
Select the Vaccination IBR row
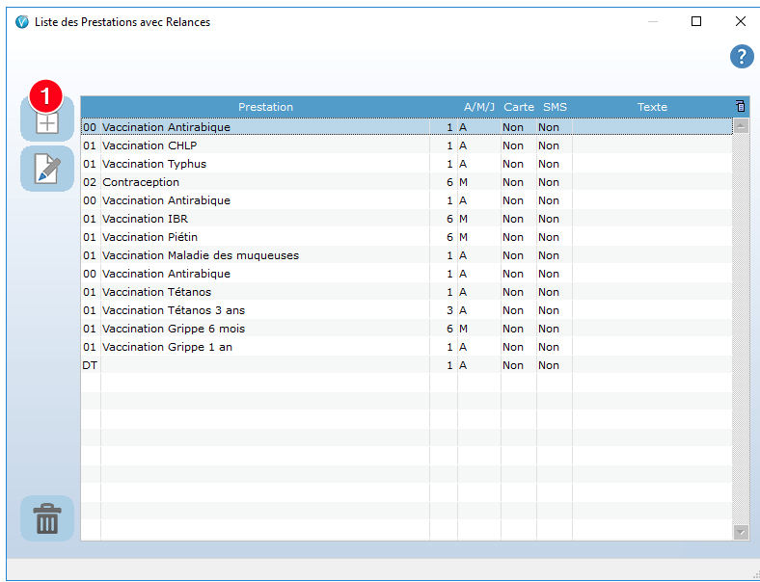tap(407, 219)
